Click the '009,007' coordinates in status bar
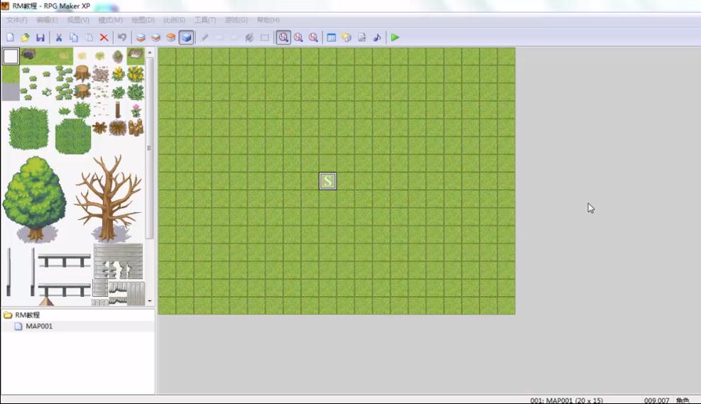Screen dimensions: 701x404 (x=657, y=400)
